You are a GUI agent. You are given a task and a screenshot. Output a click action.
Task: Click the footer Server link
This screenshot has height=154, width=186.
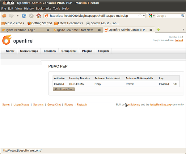pos(6,104)
